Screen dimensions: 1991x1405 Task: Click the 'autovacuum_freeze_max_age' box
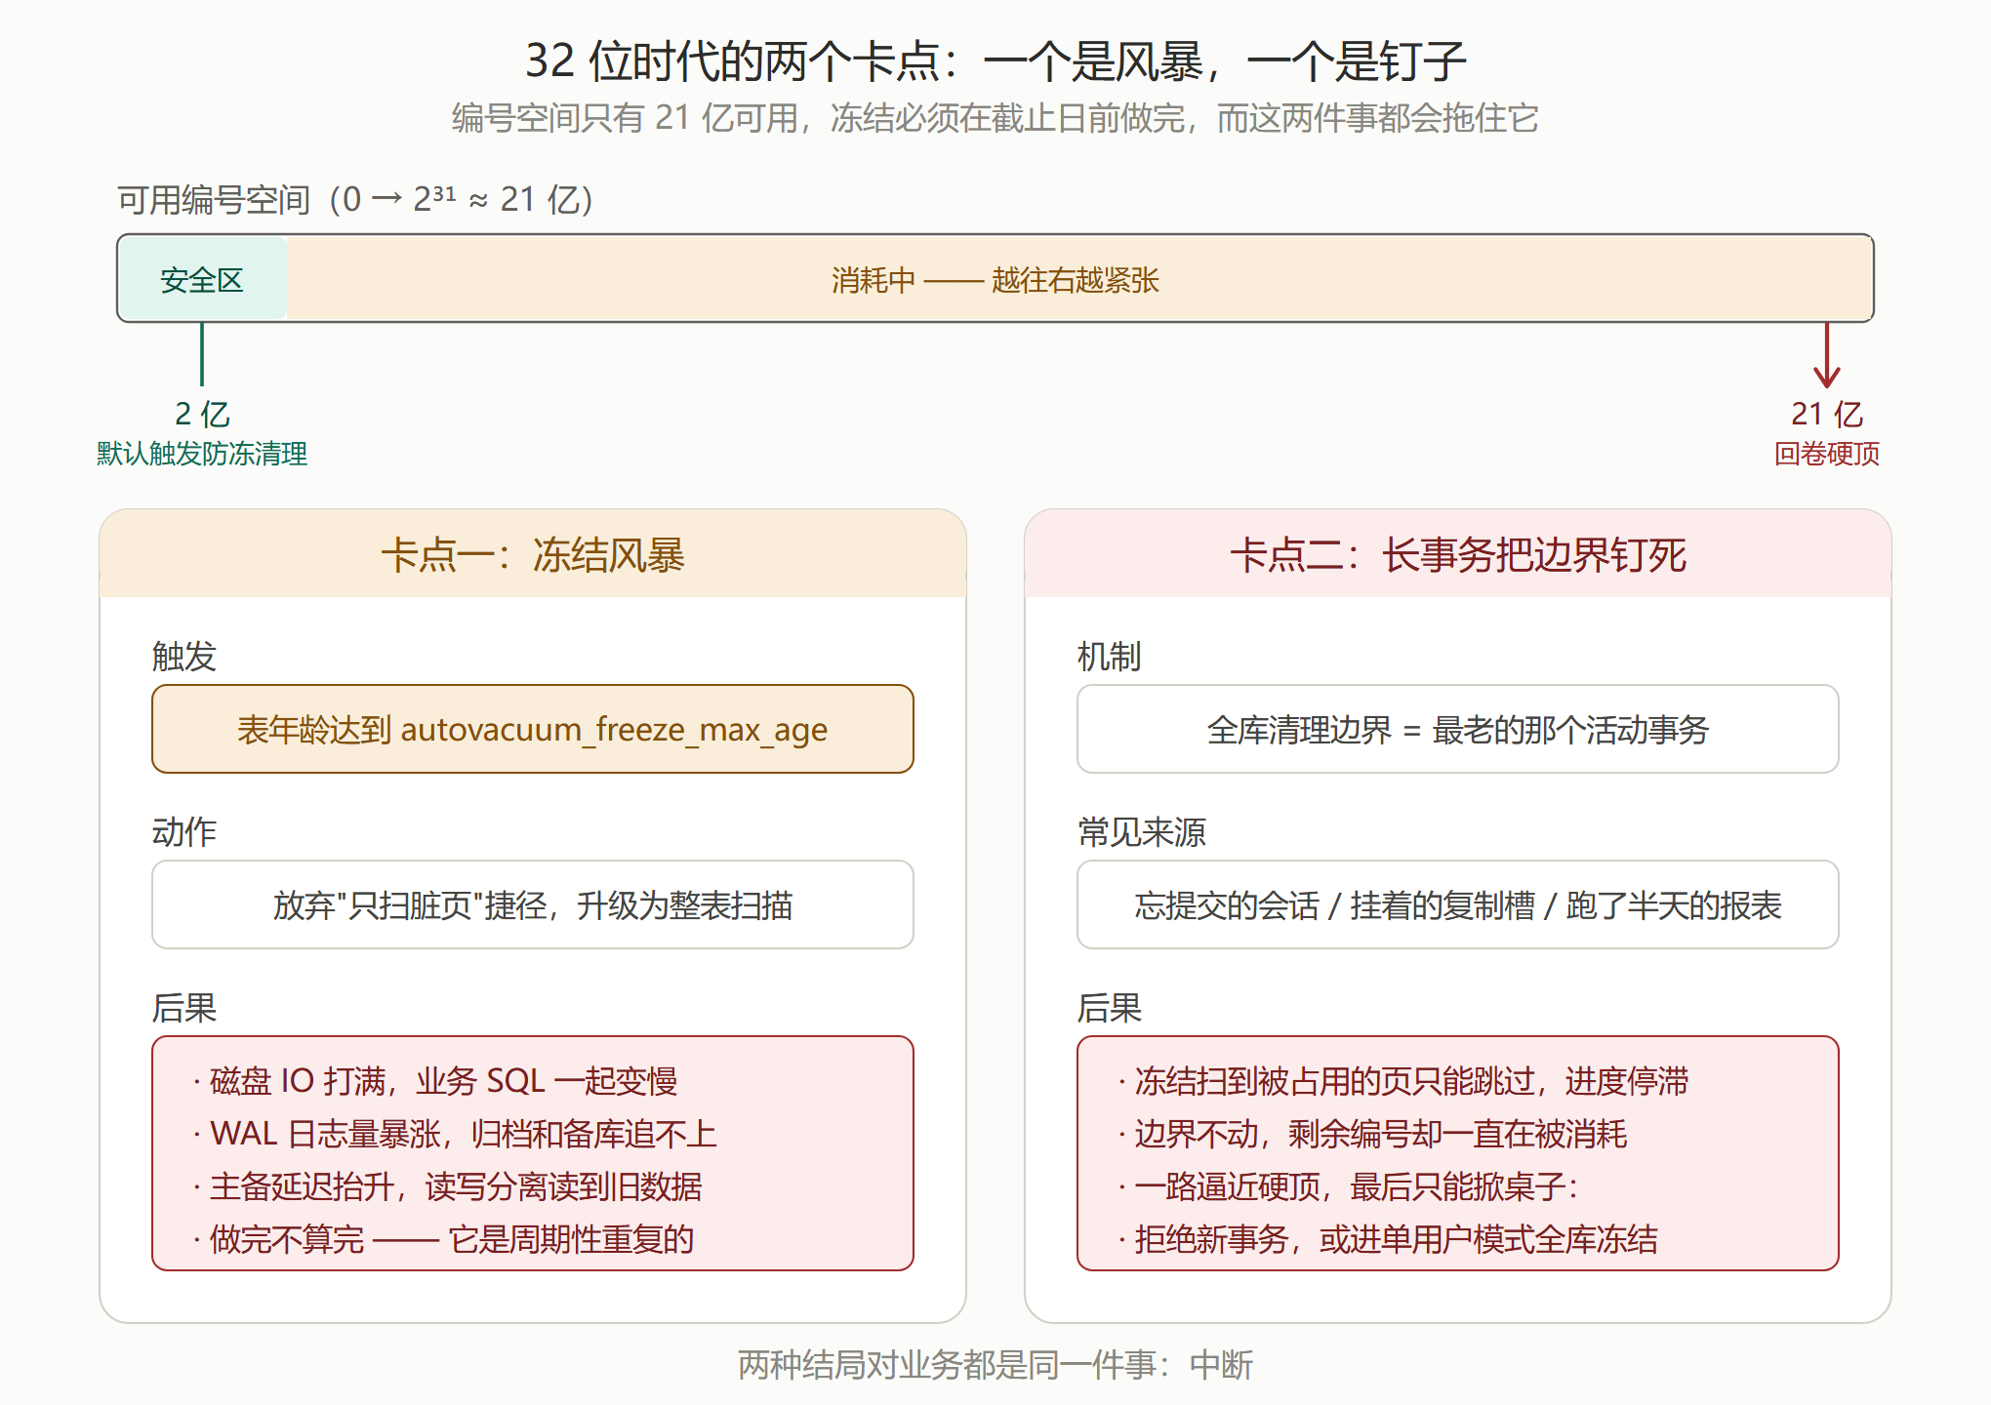click(x=533, y=729)
